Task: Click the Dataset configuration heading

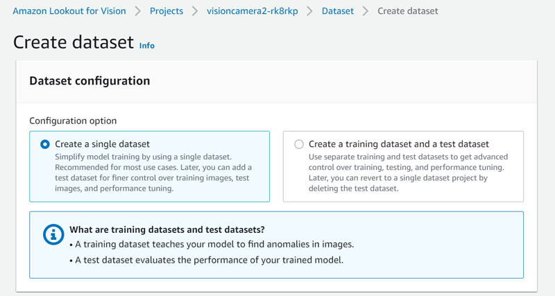Action: (x=89, y=80)
